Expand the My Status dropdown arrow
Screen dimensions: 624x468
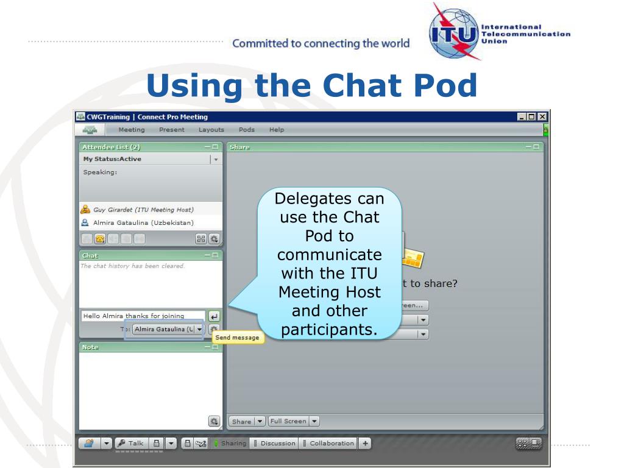pyautogui.click(x=216, y=159)
